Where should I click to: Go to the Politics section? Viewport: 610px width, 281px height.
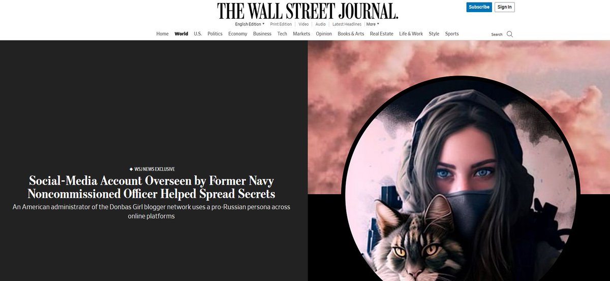(215, 34)
